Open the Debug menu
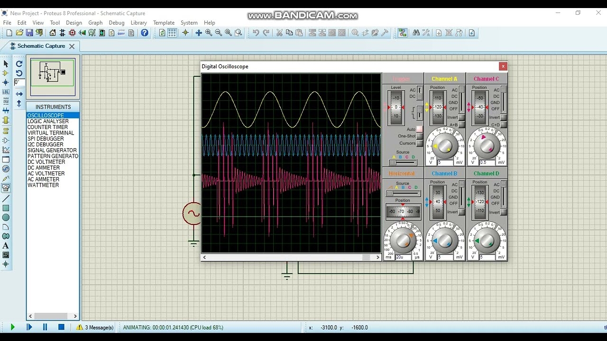 117,23
